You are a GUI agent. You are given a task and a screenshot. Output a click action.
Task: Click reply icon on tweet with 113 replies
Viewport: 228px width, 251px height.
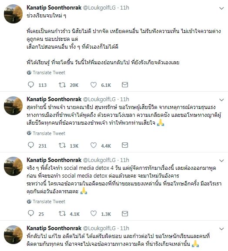coord(31,85)
